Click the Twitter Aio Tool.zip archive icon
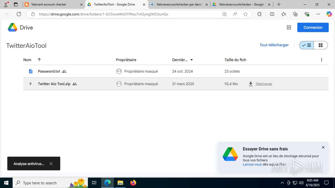Viewport: 335px width, 188px height. pos(31,84)
